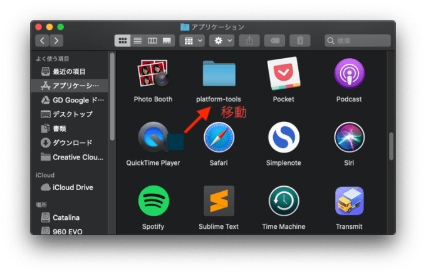Select the QuickTime Player icon
The height and width of the screenshot is (275, 426).
coord(153,137)
